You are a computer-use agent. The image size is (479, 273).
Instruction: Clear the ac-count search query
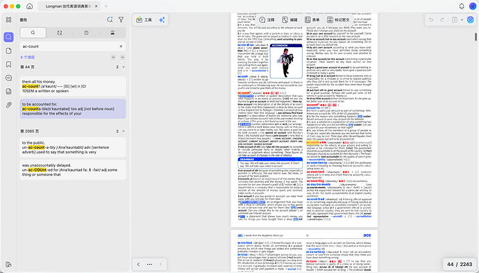[121, 46]
